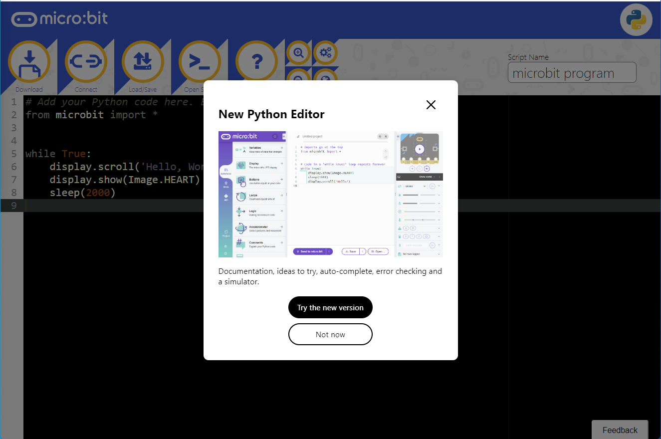Click the Connect micro:bit icon

pos(86,61)
